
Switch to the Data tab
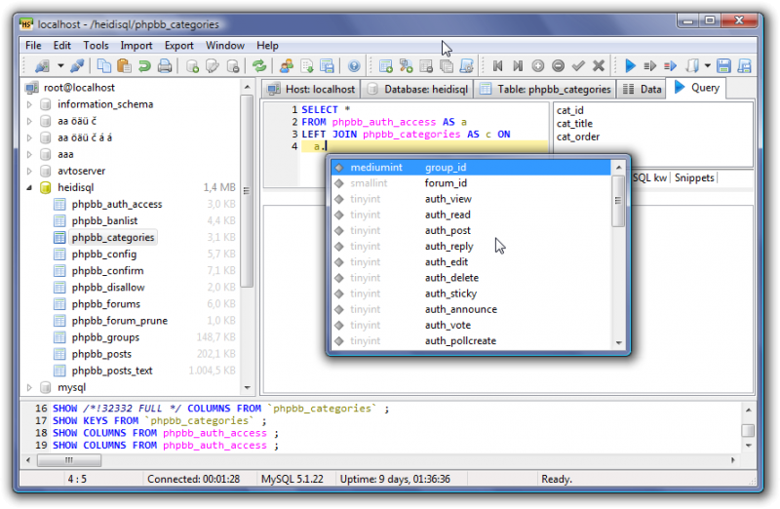click(x=643, y=89)
